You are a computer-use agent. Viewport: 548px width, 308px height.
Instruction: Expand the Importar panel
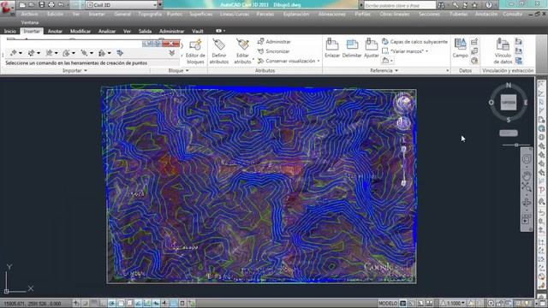(74, 70)
